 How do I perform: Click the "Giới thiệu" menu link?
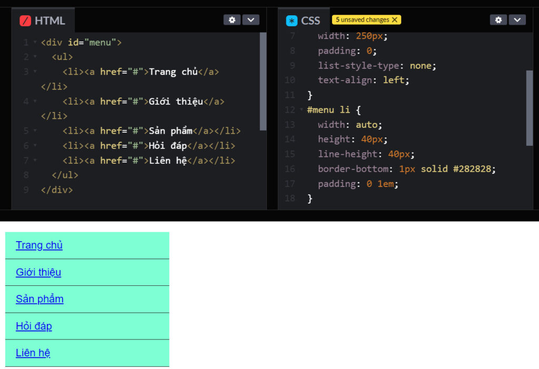[38, 272]
